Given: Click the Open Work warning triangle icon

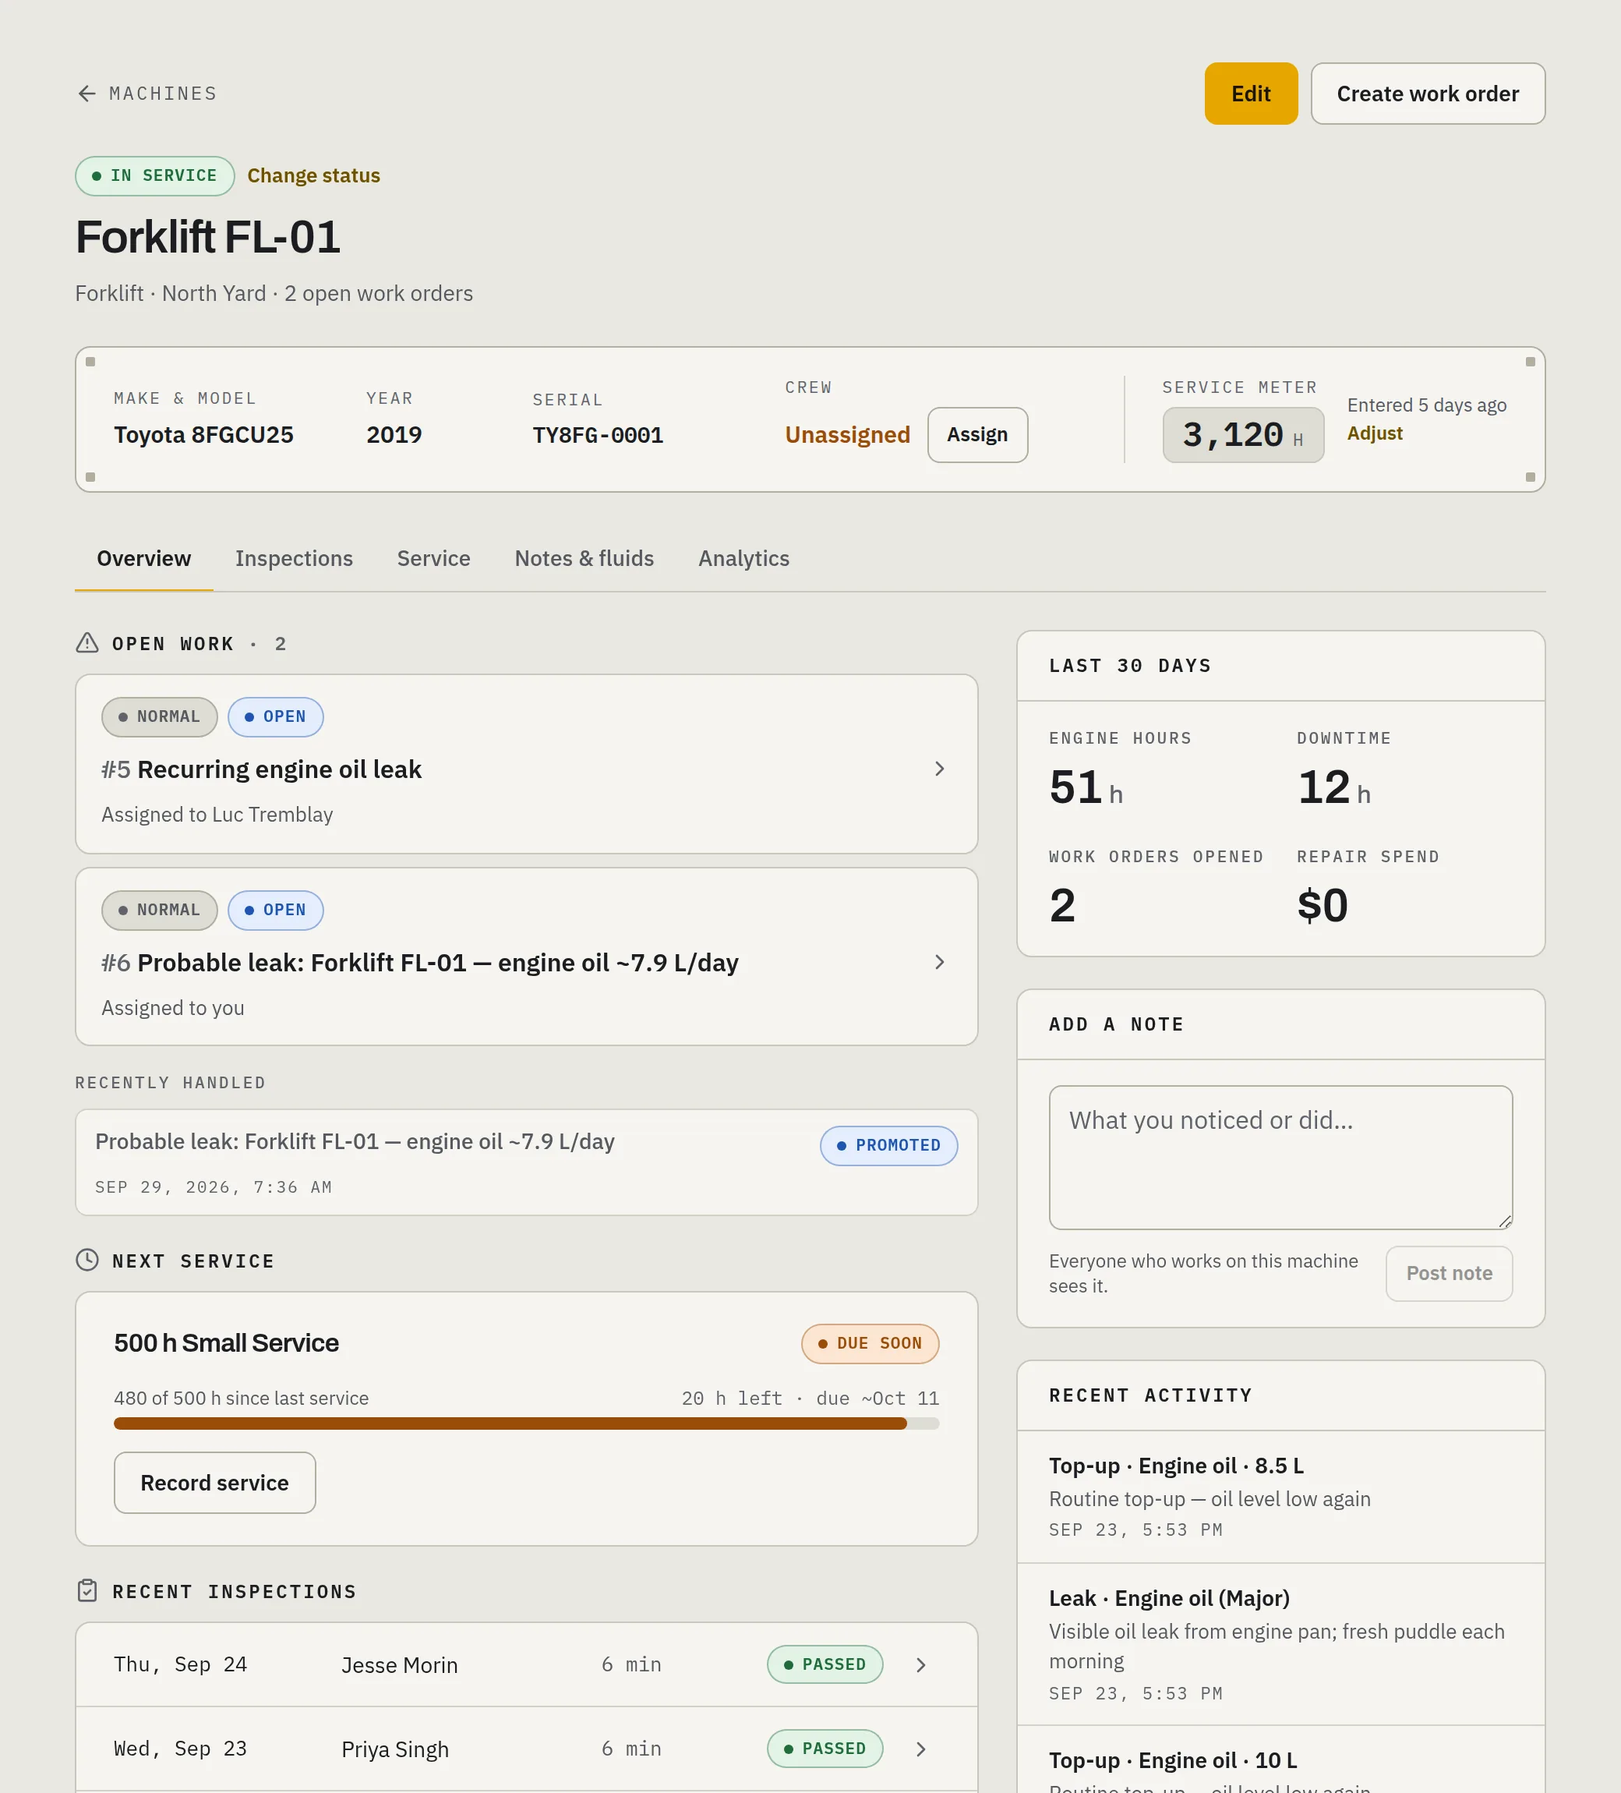Looking at the screenshot, I should tap(87, 642).
